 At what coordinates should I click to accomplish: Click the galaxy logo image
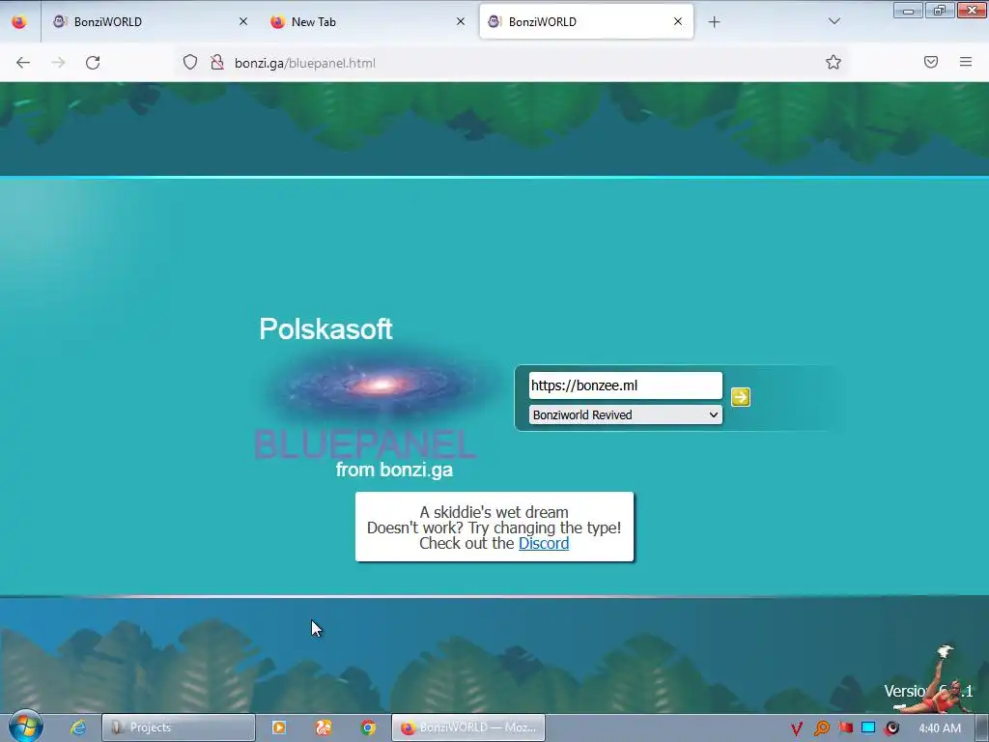381,385
